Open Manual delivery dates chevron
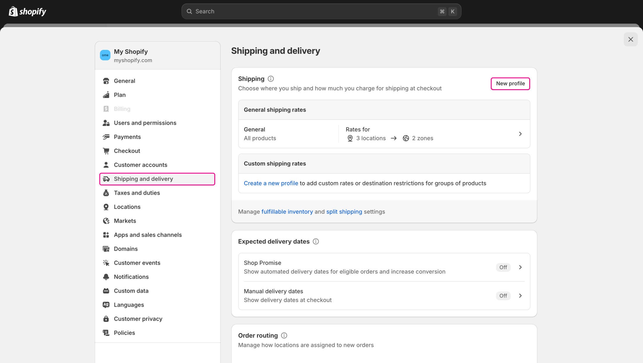Viewport: 643px width, 363px height. point(520,296)
